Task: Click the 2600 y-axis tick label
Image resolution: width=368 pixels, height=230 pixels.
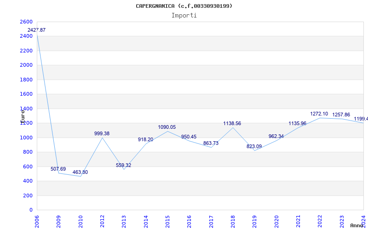Action: (x=26, y=22)
